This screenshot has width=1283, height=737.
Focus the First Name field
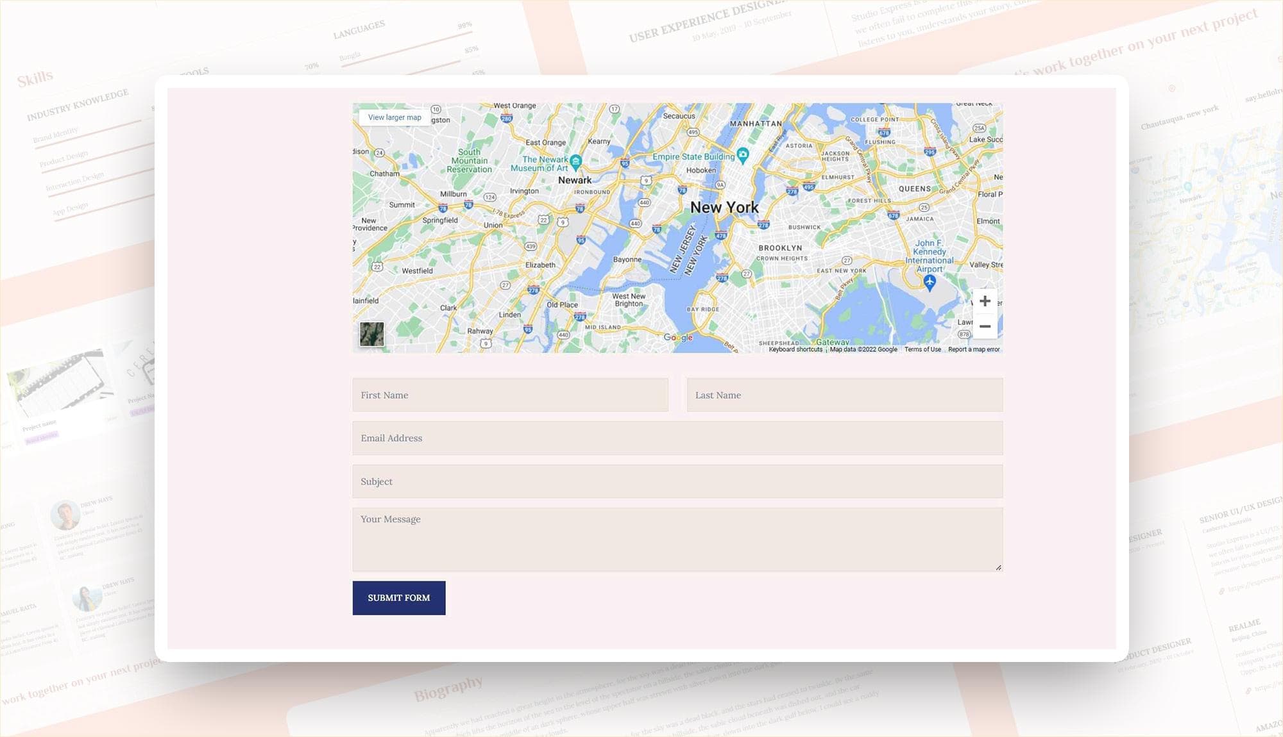pyautogui.click(x=510, y=395)
